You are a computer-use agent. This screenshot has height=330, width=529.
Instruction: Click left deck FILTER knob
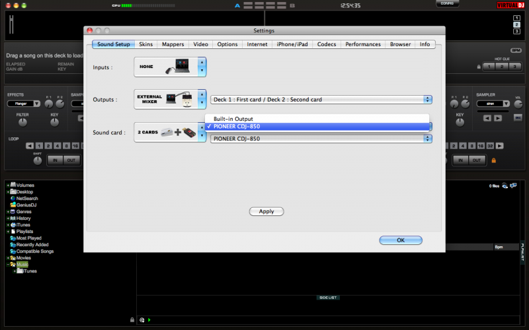[22, 123]
